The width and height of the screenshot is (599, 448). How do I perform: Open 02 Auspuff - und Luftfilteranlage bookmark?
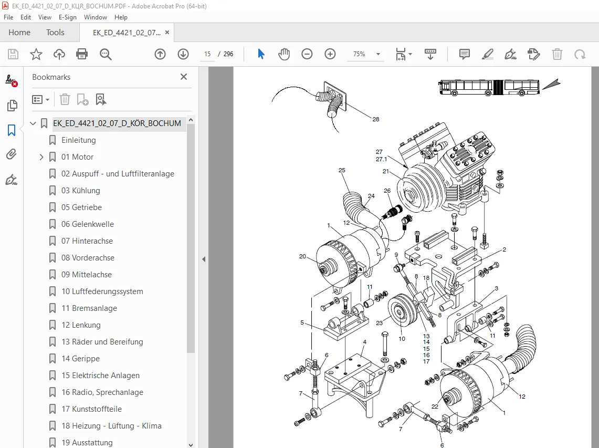118,174
